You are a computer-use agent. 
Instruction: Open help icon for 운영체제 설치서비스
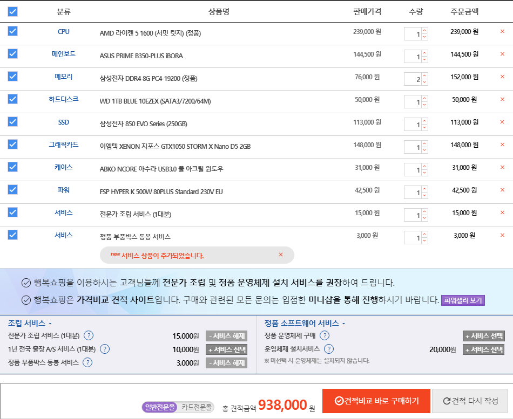[x=329, y=349]
